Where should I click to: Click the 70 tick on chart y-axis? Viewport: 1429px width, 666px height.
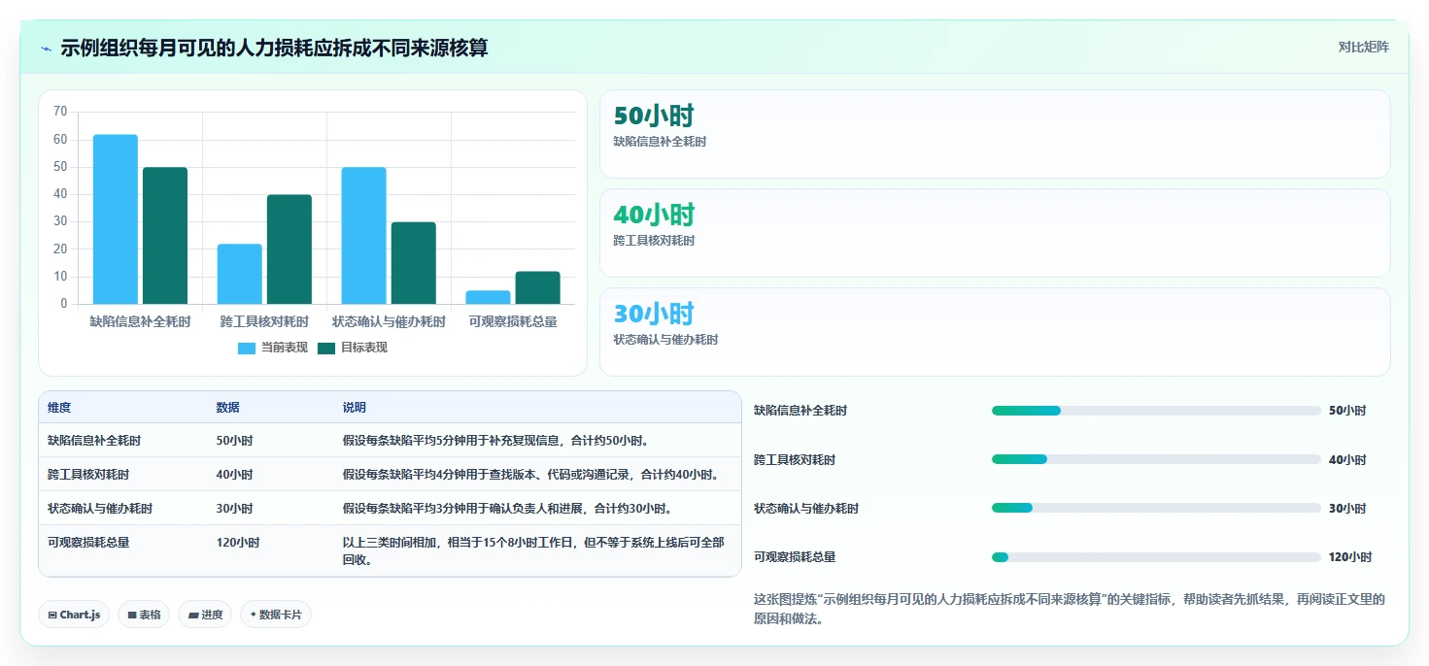pyautogui.click(x=60, y=112)
